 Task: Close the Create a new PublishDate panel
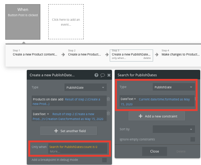tap(109, 75)
